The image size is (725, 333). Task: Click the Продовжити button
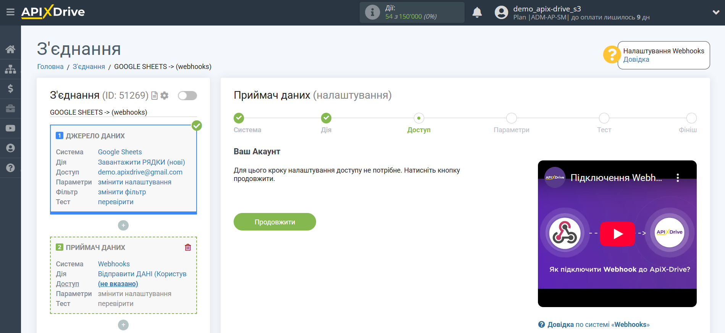(275, 222)
